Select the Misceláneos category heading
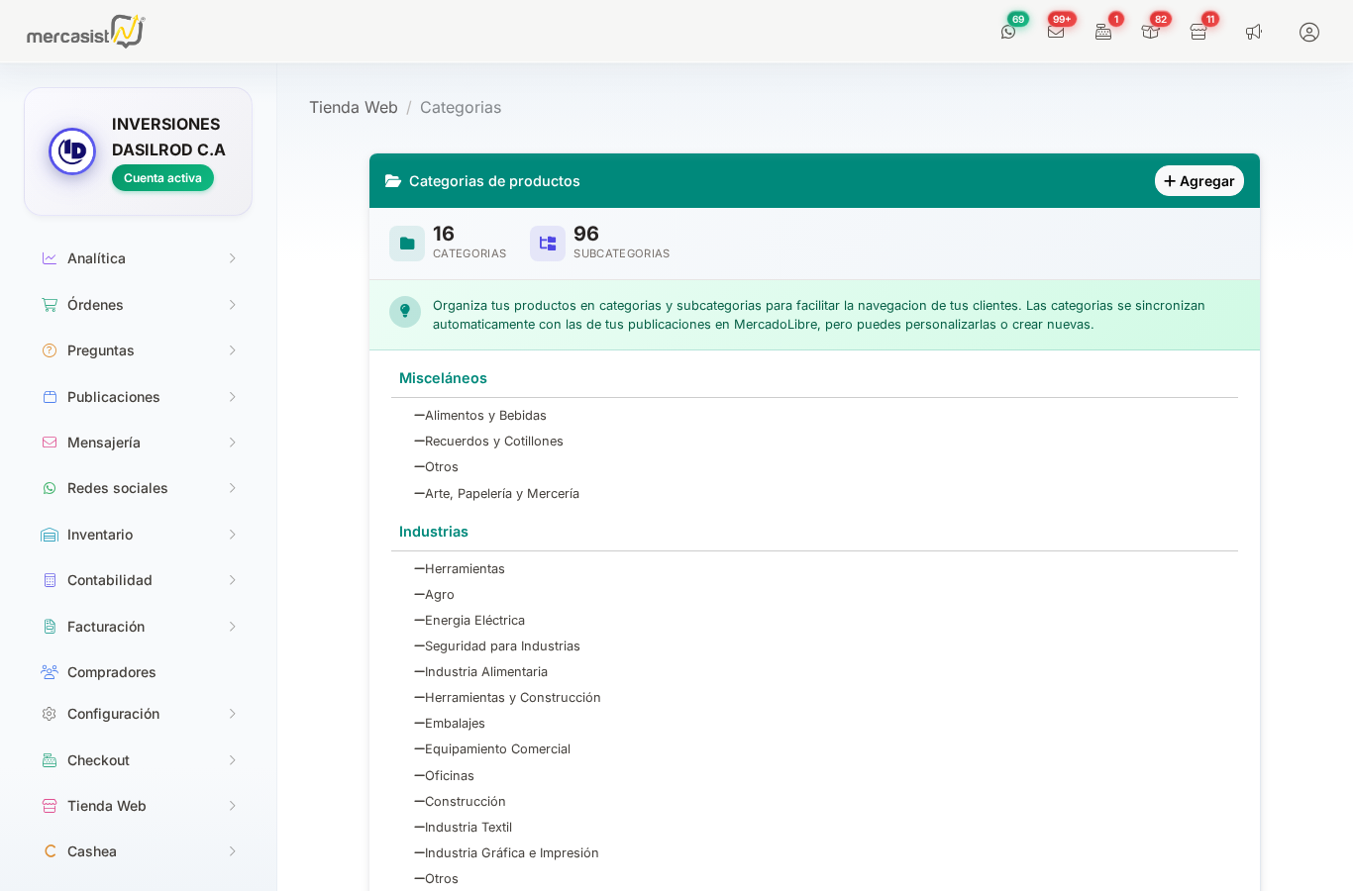This screenshot has width=1353, height=891. coord(443,378)
